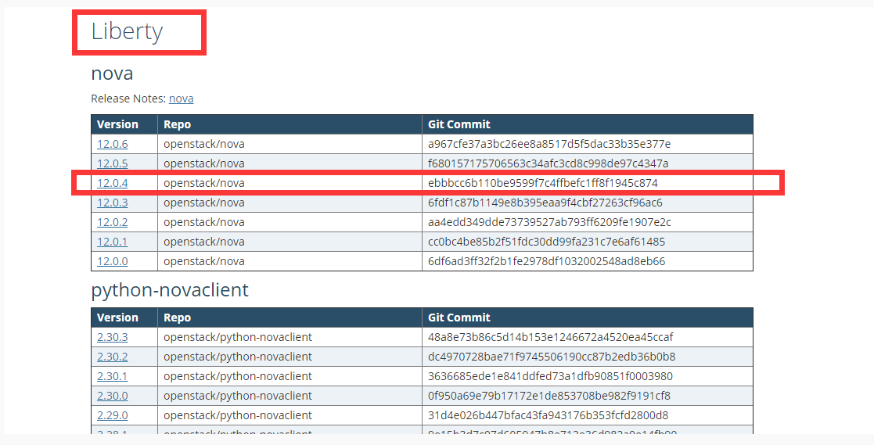Click Git Commit header in python-novaclient table
Image resolution: width=874 pixels, height=445 pixels.
click(459, 318)
